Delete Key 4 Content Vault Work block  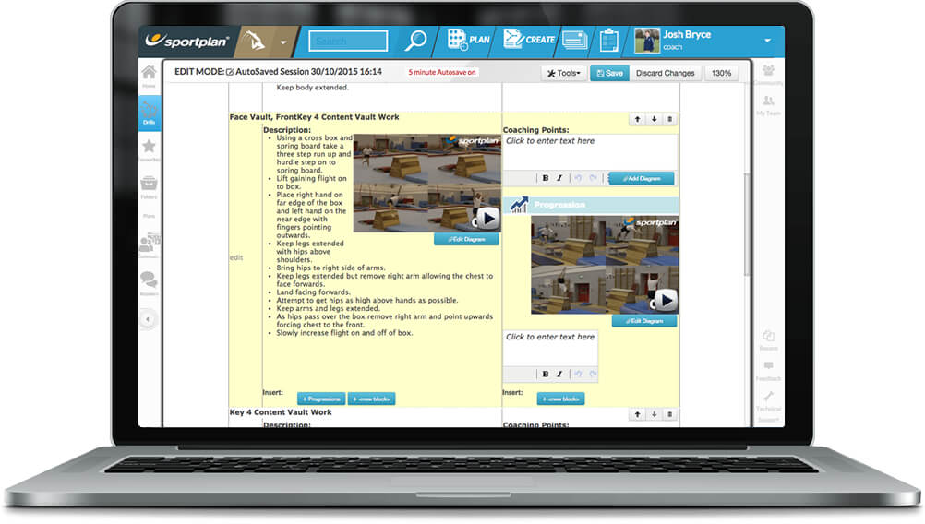(669, 414)
